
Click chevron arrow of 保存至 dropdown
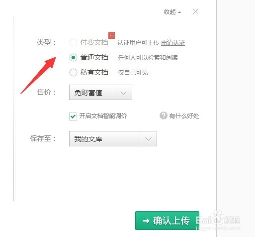pos(148,139)
